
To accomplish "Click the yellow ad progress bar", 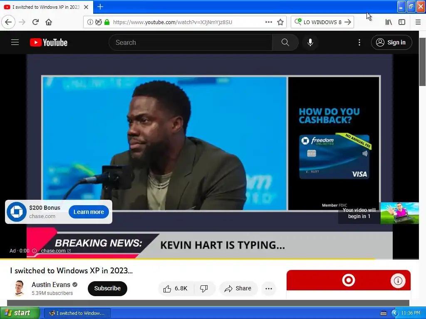I will click(x=188, y=259).
